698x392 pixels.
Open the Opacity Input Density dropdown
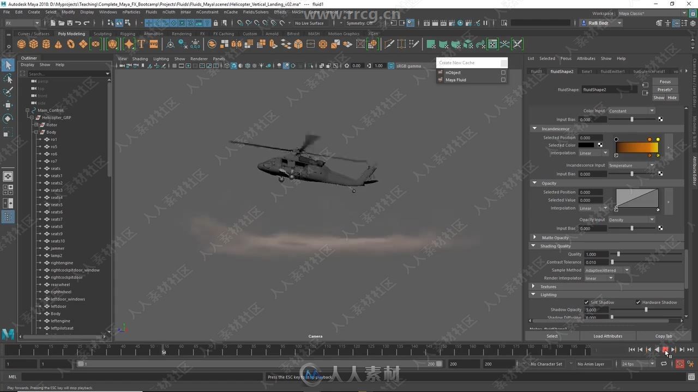point(631,219)
